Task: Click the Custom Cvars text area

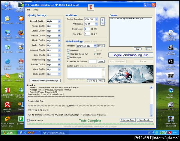Action: click(85, 73)
